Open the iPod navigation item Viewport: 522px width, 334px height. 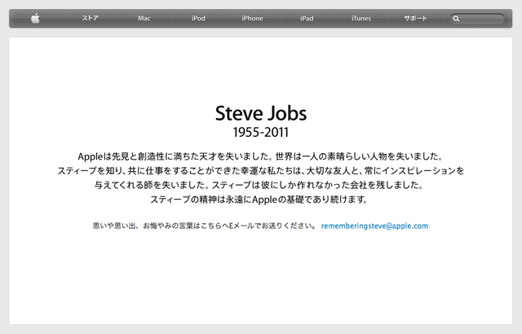[x=198, y=18]
